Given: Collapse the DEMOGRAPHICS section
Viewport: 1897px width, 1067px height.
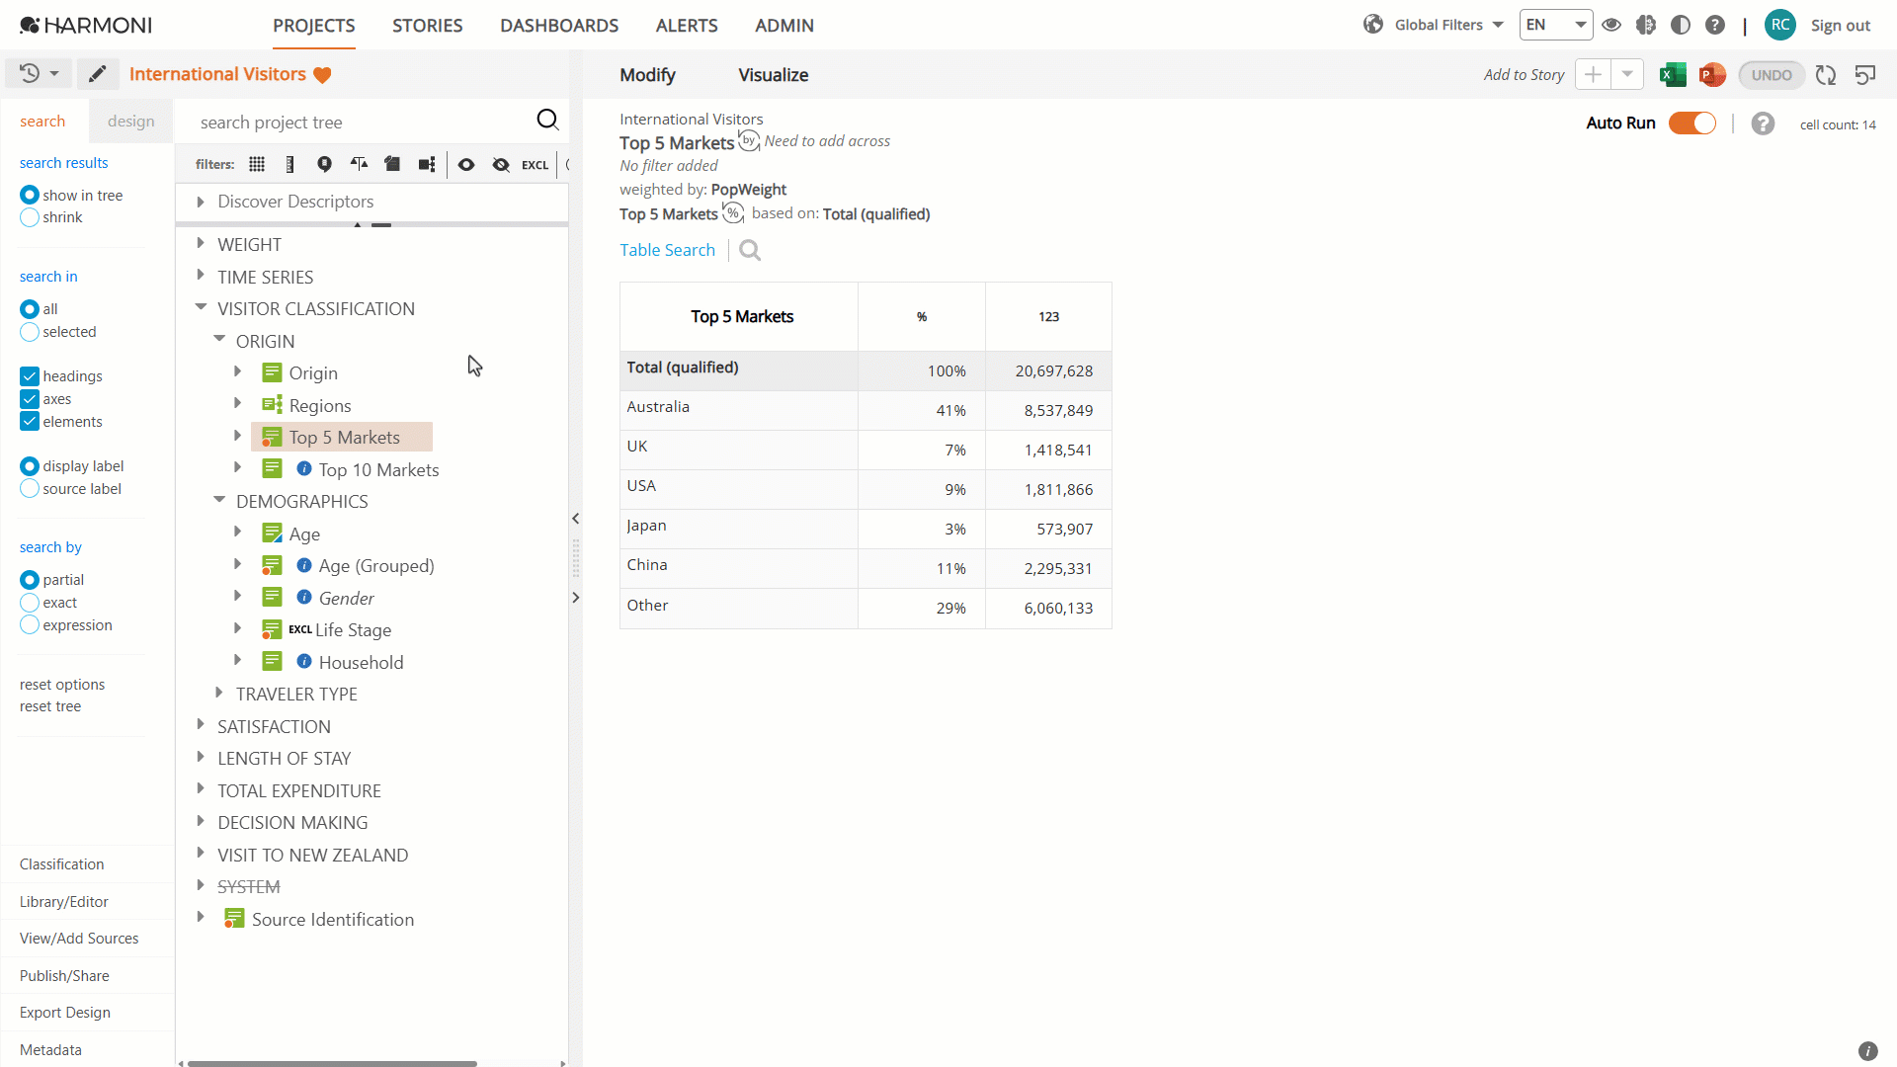Looking at the screenshot, I should click(219, 501).
